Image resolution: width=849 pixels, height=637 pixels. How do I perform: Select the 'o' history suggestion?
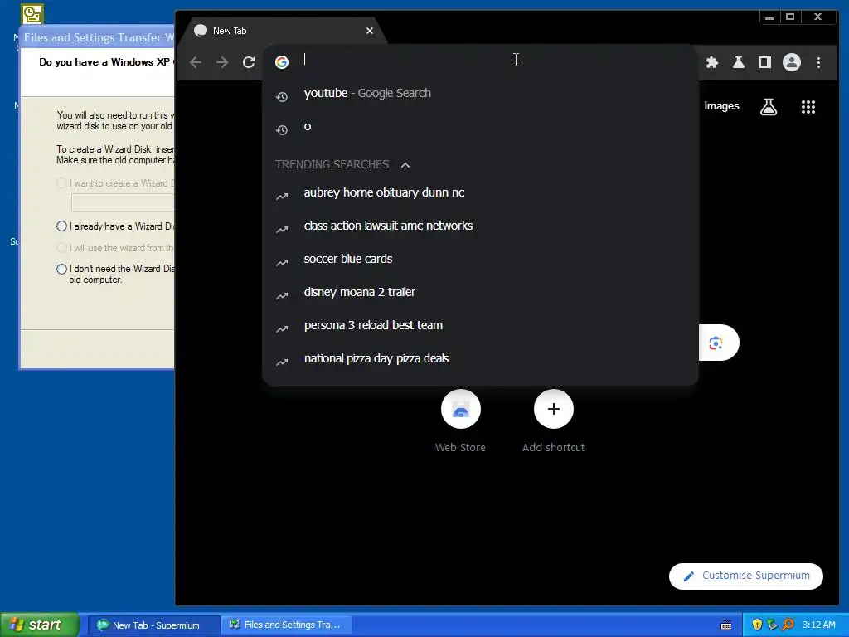[480, 127]
